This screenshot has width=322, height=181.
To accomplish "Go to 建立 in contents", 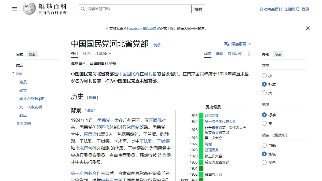I will coord(23,90).
